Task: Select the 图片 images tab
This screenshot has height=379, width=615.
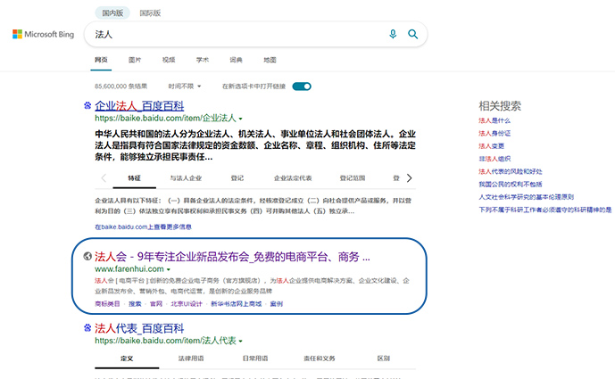Action: click(135, 60)
